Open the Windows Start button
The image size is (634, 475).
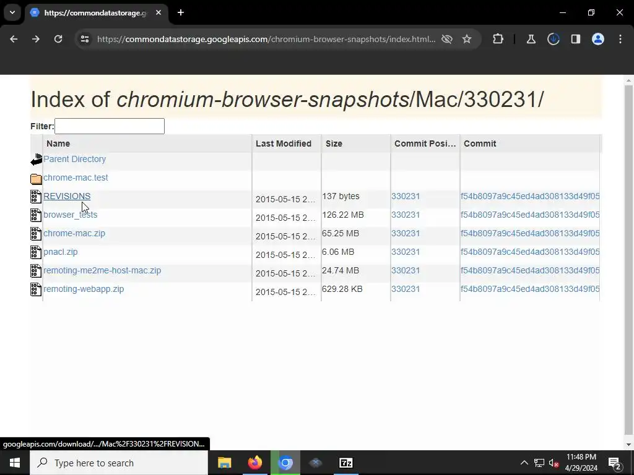pos(15,463)
